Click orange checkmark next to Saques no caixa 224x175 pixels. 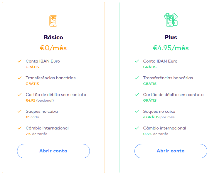click(20, 111)
